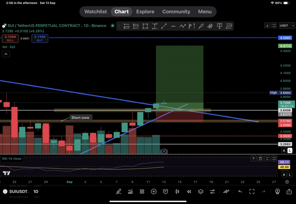Open the Explore tab
Screen dimensions: 296x204
pos(145,11)
